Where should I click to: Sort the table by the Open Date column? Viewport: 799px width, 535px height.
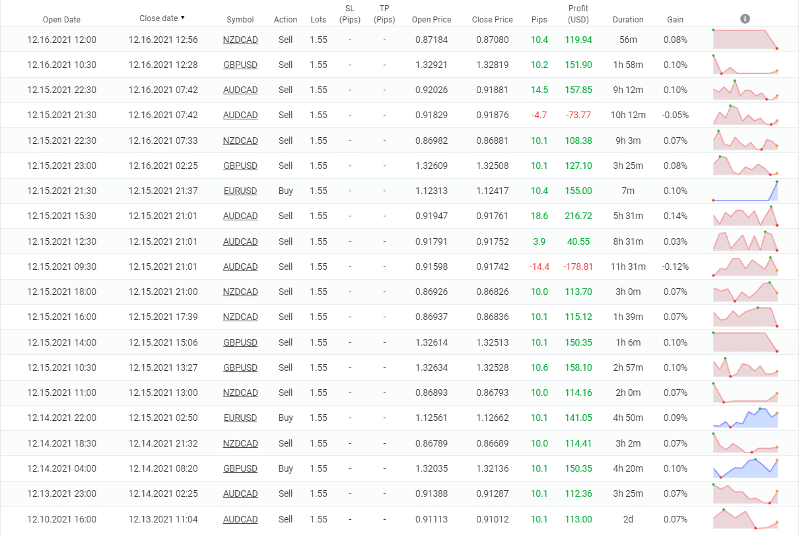(x=61, y=19)
